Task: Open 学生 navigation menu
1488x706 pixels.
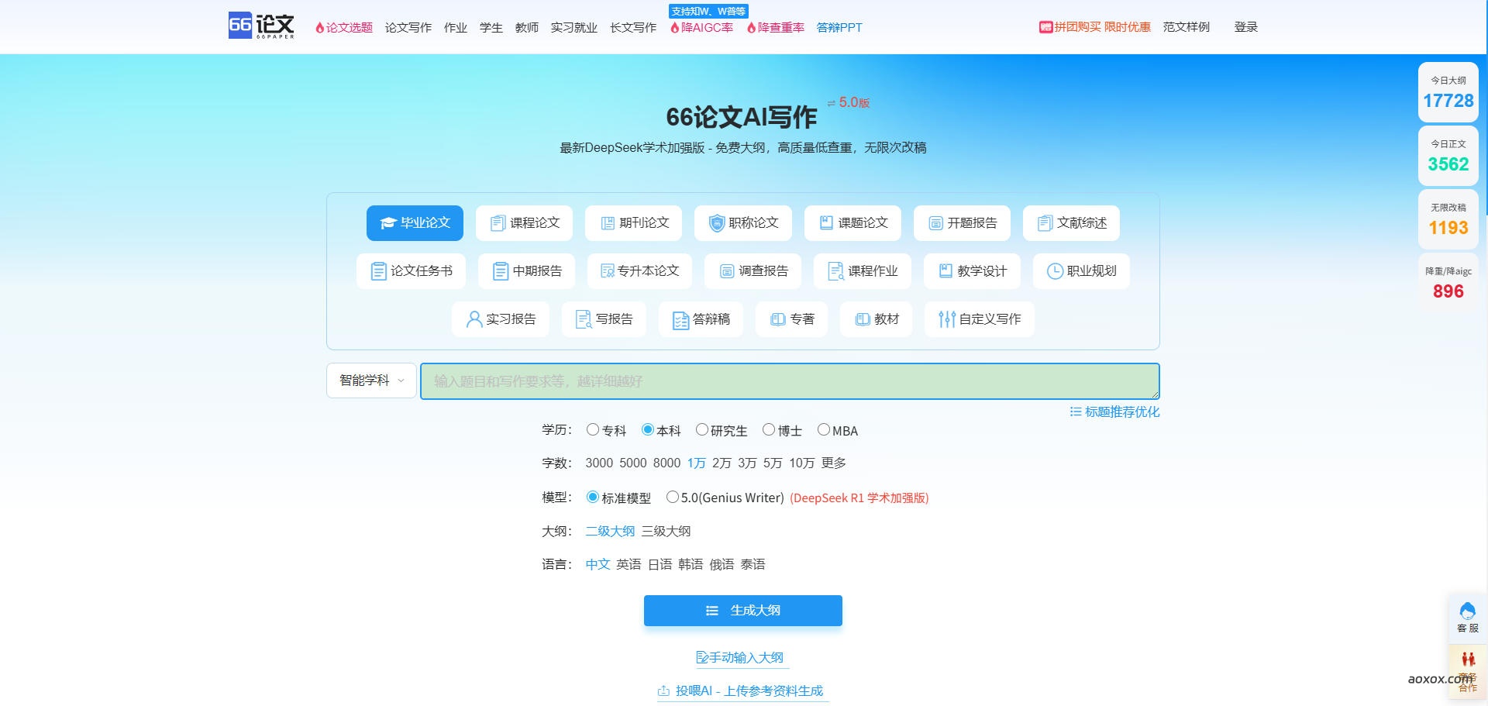Action: [491, 27]
